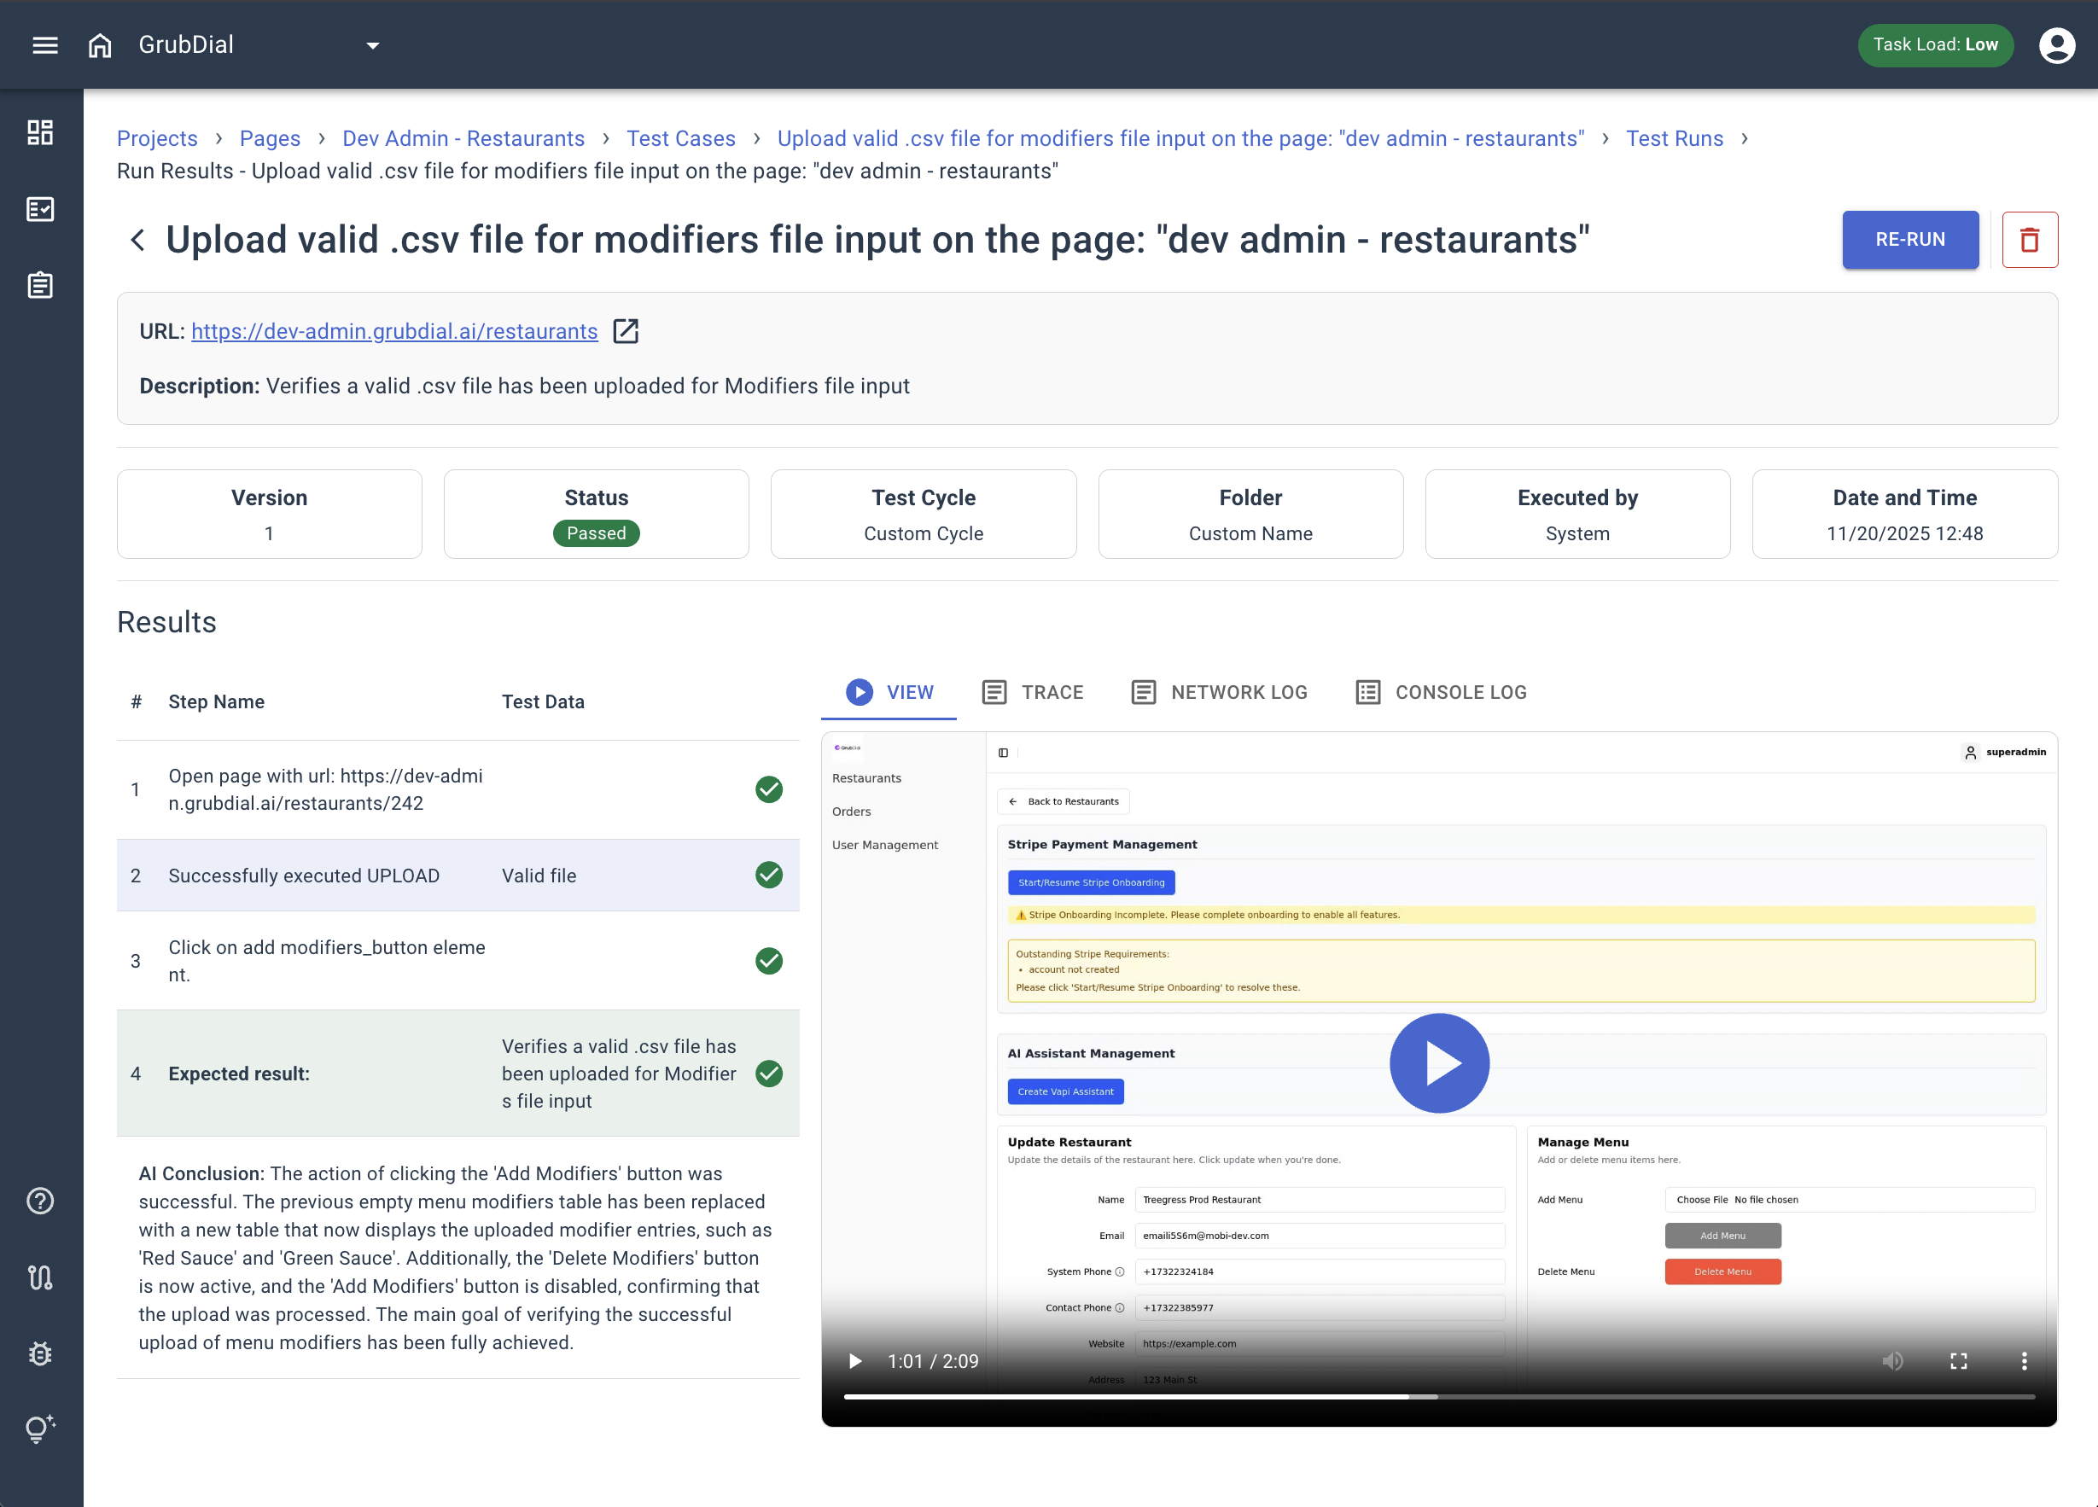Open the user account avatar
2098x1507 pixels.
pos(2056,44)
